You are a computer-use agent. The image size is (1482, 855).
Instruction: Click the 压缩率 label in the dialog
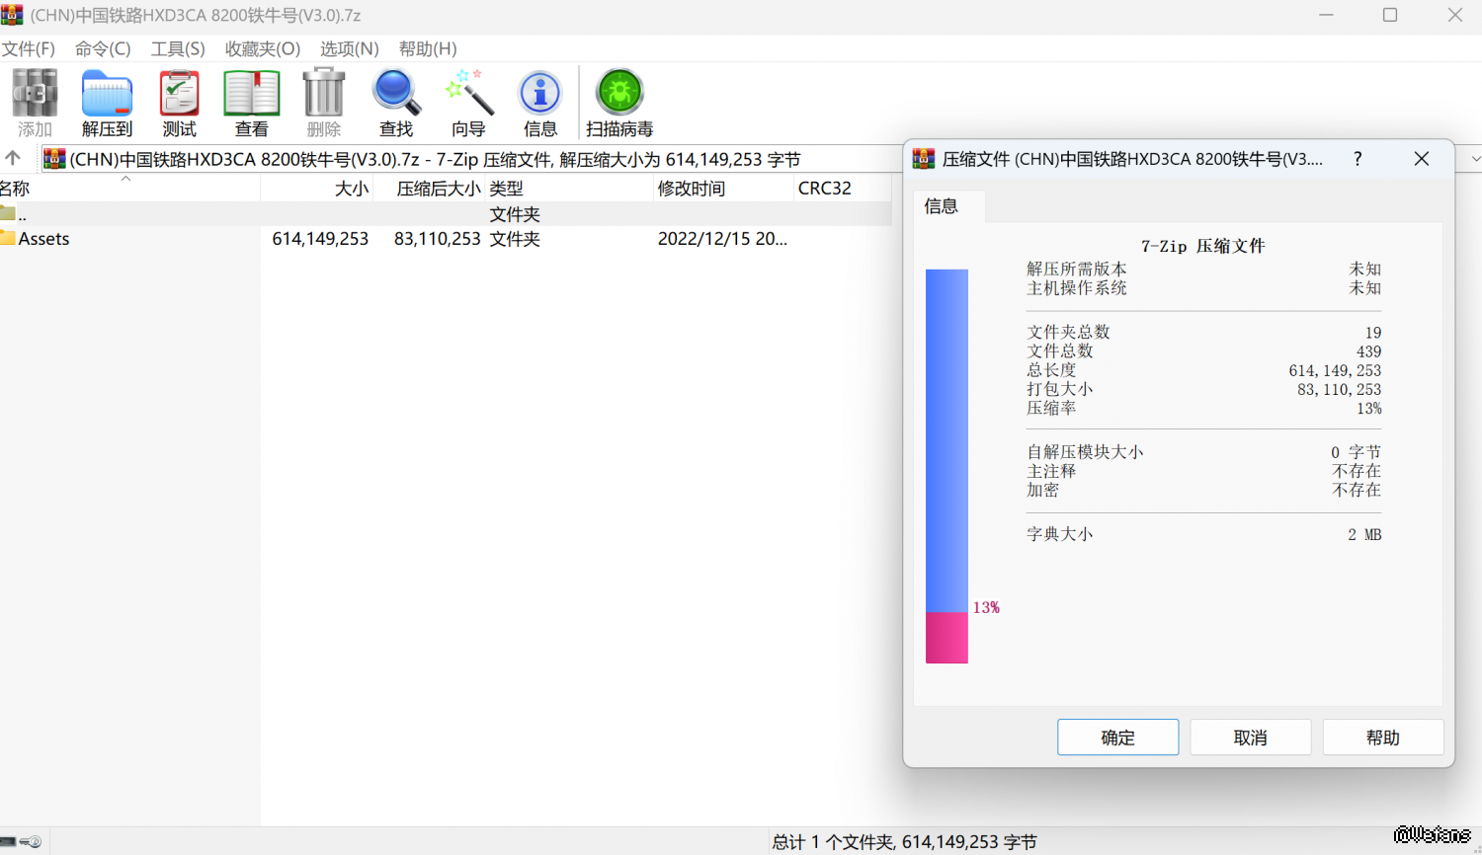click(1051, 408)
